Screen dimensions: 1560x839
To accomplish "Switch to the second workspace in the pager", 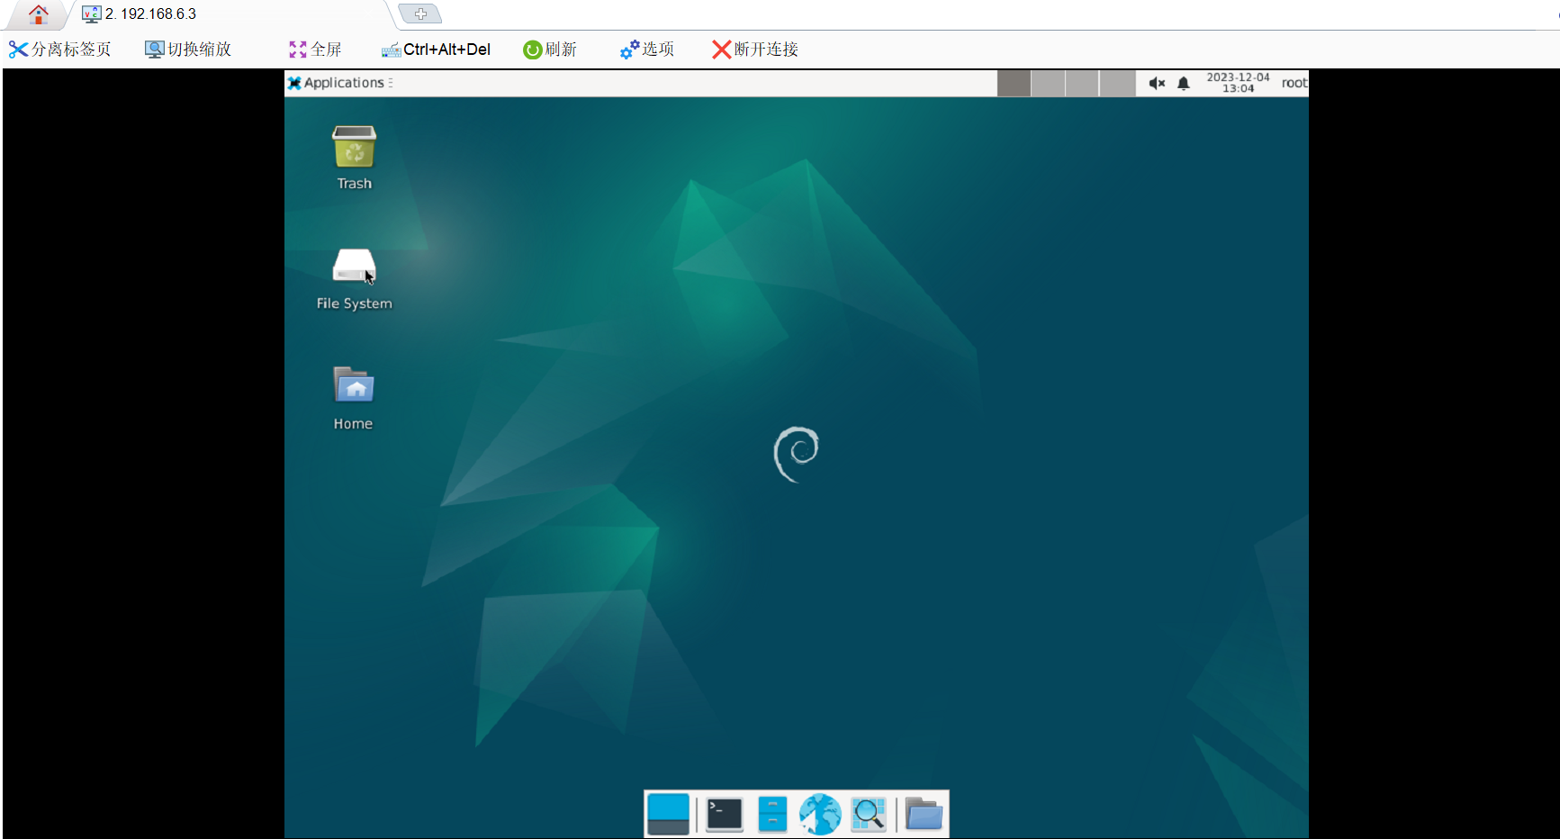I will (1049, 83).
